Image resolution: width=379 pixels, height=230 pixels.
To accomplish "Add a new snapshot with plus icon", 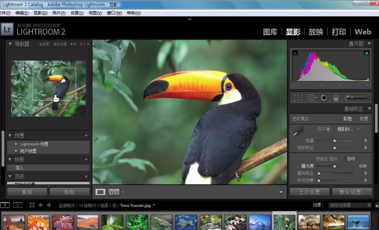I will (86, 160).
